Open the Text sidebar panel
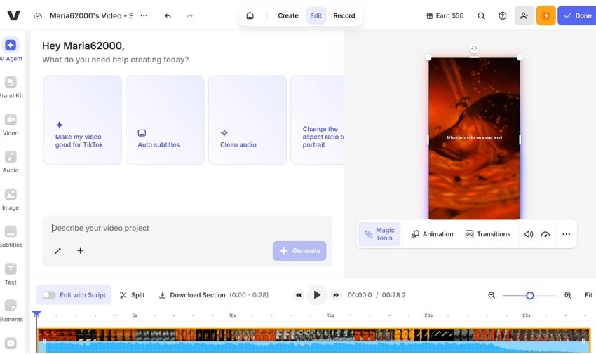 pos(11,273)
